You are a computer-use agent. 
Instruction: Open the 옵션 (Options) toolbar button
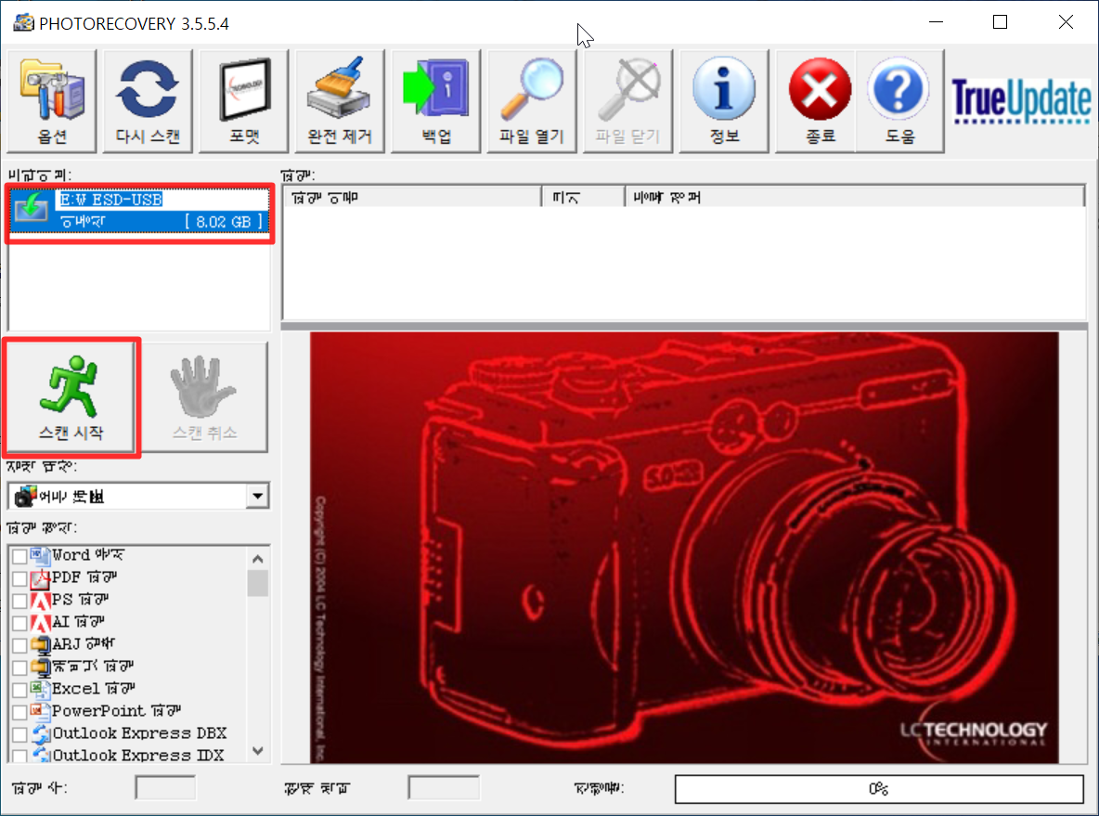(x=52, y=101)
